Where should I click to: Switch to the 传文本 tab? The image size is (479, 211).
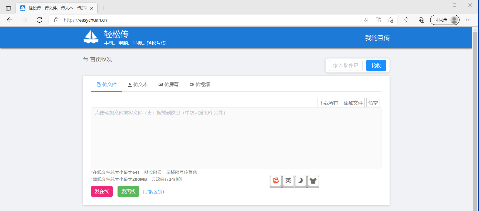tap(138, 85)
